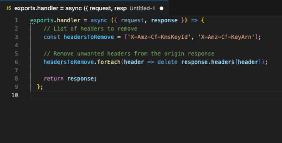282x143 pixels.
Task: Click the string 'X-Amz-Cf-KmsKeyId'
Action: pos(159,37)
